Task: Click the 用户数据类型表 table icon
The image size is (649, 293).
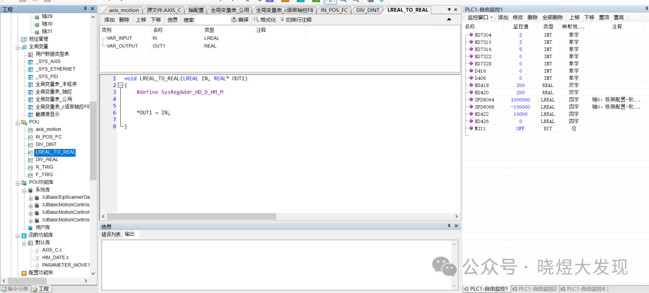Action: (30, 54)
